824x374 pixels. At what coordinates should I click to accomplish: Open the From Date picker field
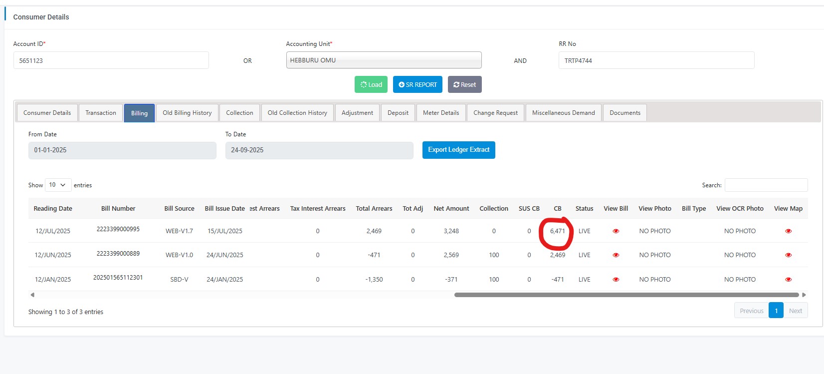[x=122, y=150]
